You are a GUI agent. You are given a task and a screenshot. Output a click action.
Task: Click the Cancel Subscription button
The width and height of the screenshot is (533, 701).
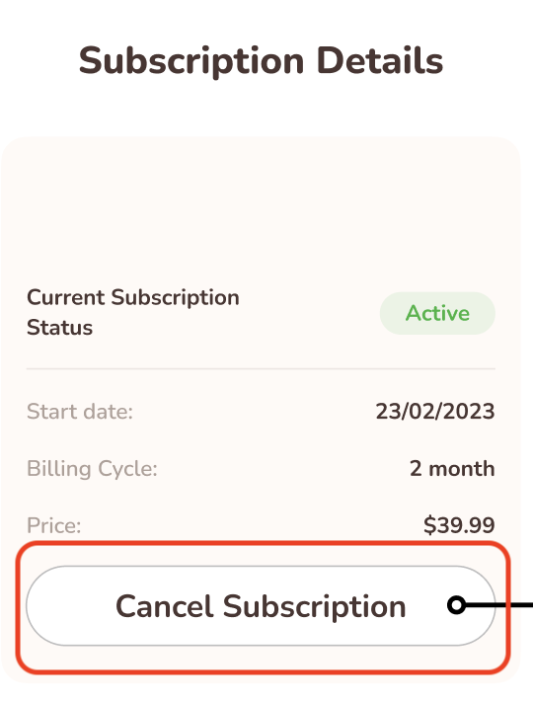[x=261, y=606]
